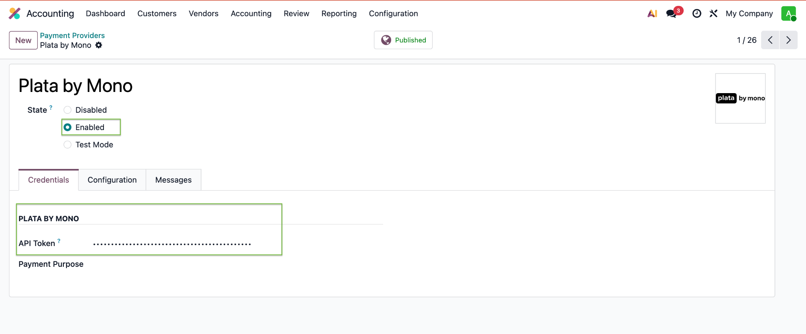Click the plata by mono logo image
Screen dimensions: 806x334
(740, 98)
